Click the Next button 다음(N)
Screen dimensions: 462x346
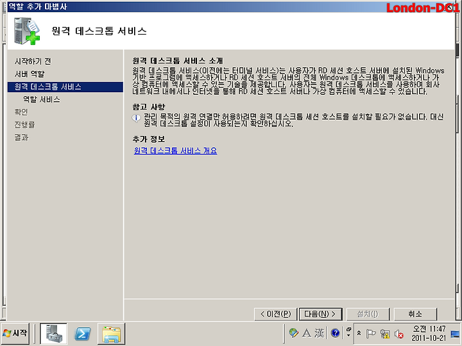click(321, 314)
